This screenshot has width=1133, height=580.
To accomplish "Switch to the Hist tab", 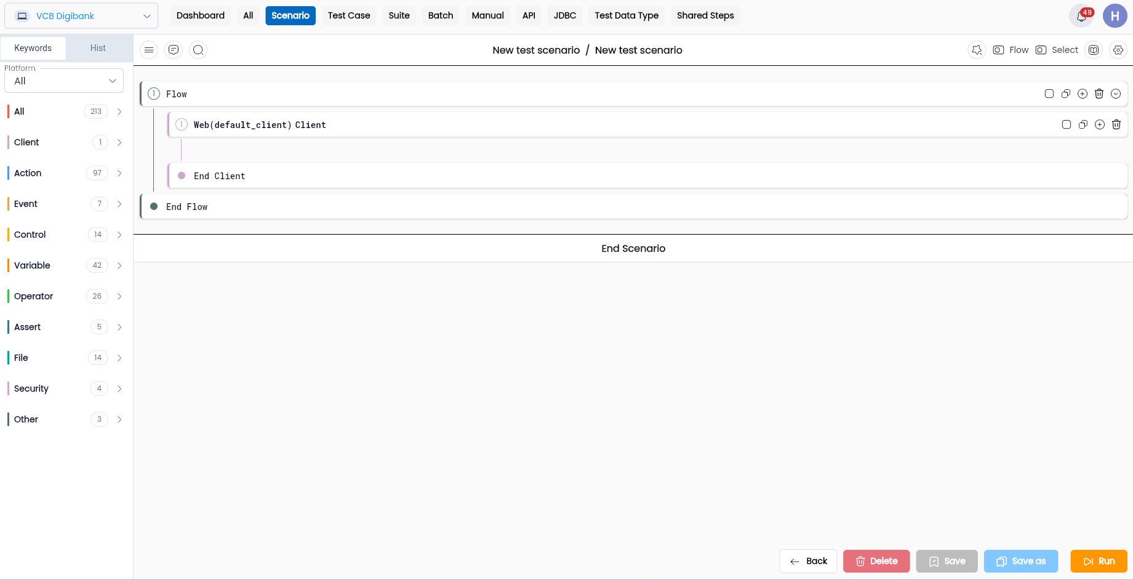I will [98, 48].
